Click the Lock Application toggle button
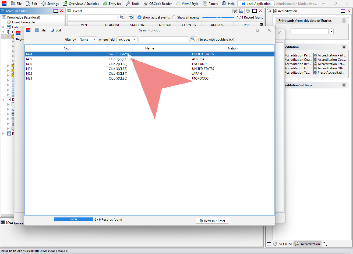This screenshot has height=254, width=353. (256, 4)
